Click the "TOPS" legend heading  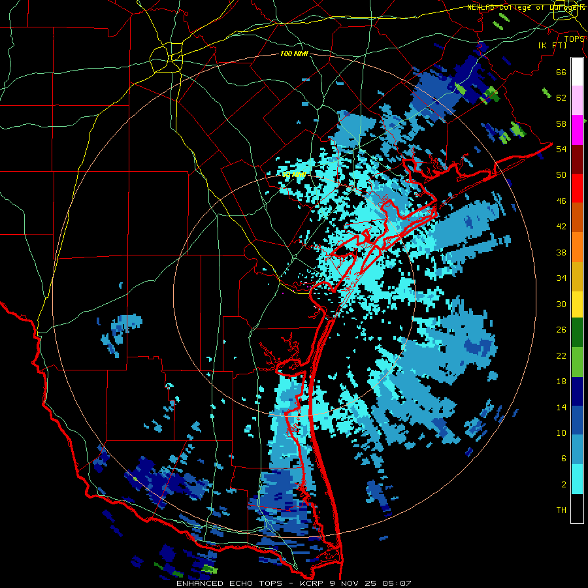coord(574,39)
